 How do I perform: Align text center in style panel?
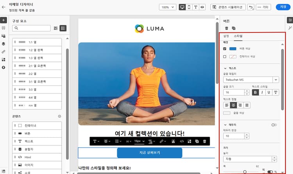coord(233,105)
